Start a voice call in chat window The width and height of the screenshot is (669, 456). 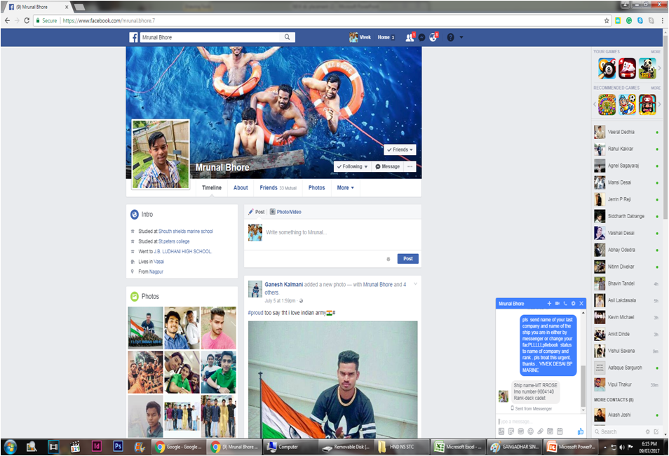point(565,304)
